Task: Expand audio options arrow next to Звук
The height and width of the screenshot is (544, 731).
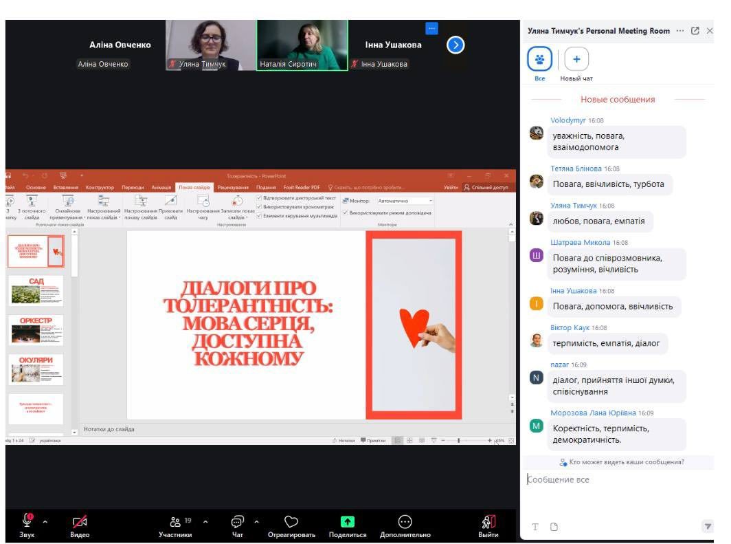Action: (45, 521)
